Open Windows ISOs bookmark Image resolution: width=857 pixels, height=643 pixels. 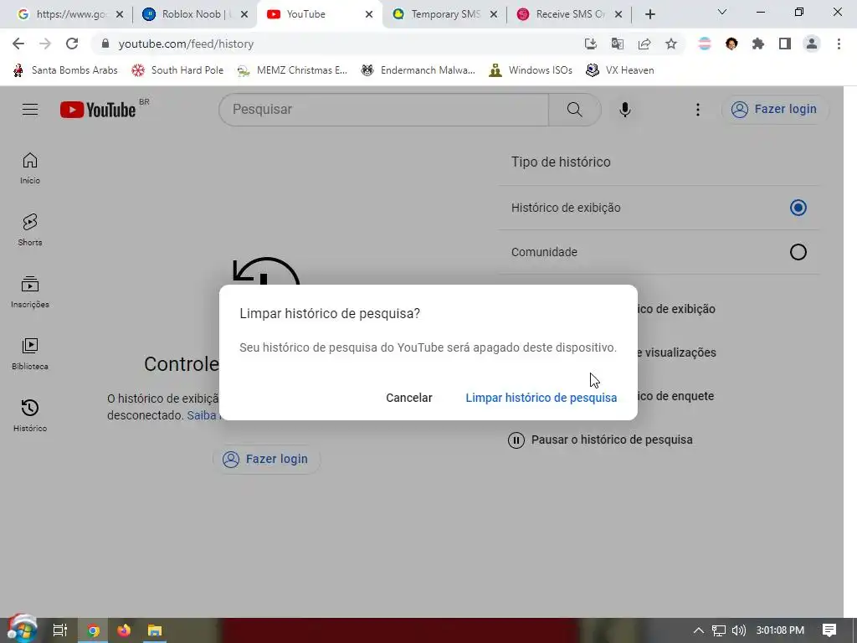point(531,70)
